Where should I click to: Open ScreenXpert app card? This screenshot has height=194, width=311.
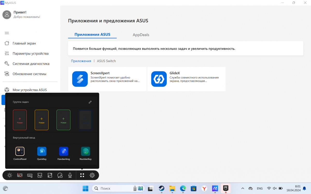click(107, 79)
